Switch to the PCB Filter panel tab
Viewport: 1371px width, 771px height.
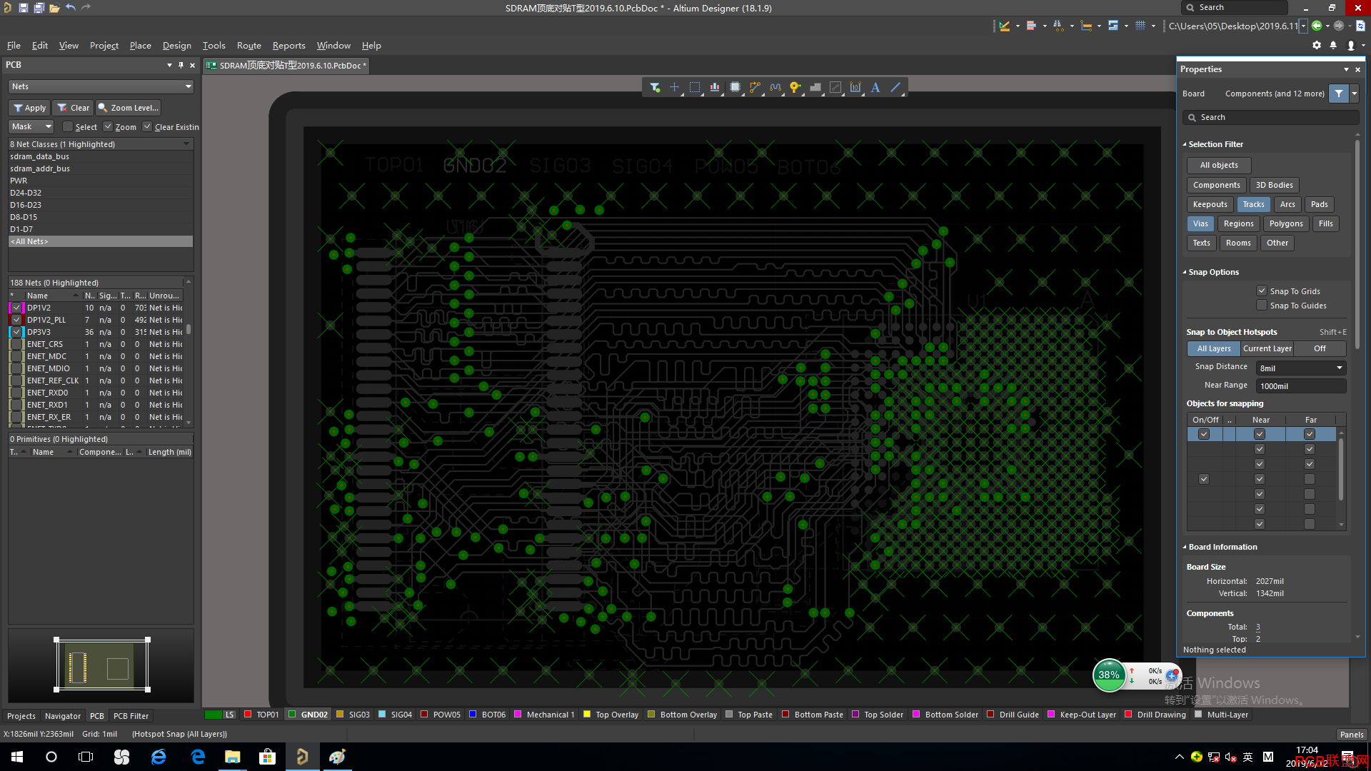pos(131,716)
